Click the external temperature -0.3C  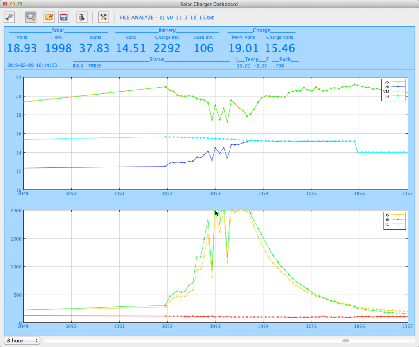tap(260, 66)
